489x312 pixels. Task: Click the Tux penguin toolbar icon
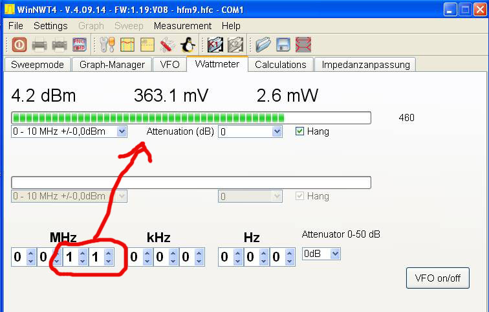187,45
